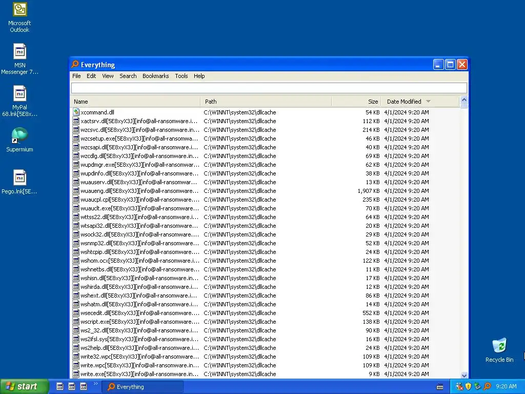Open the Tools menu

point(181,76)
